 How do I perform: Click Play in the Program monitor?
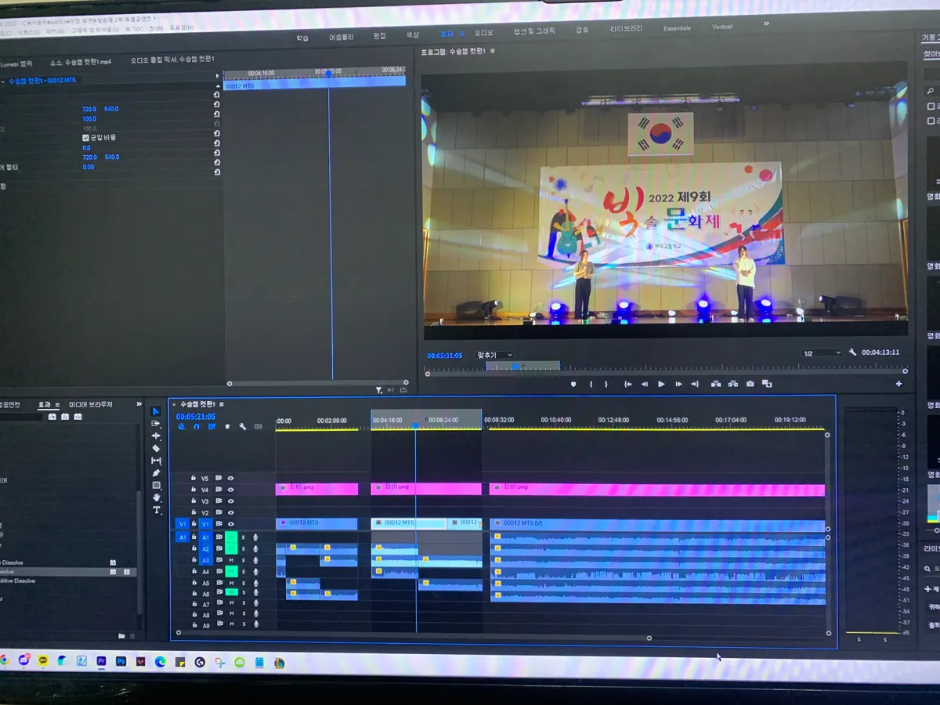(x=661, y=384)
